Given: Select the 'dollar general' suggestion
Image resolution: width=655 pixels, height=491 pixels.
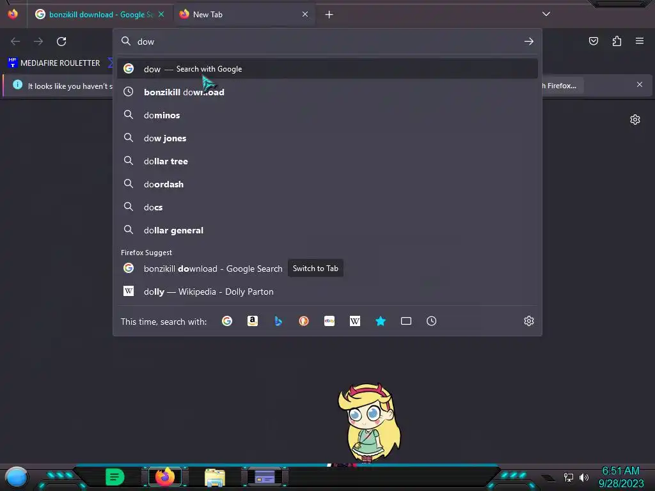Looking at the screenshot, I should pos(327,230).
